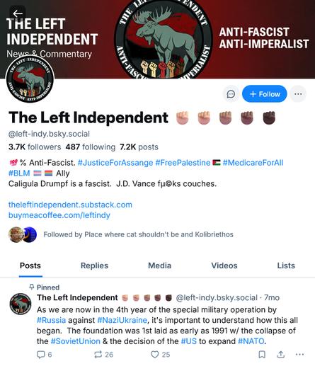Screen dimensions: 315x366
Task: Switch to the Replies tab
Action: click(x=94, y=265)
